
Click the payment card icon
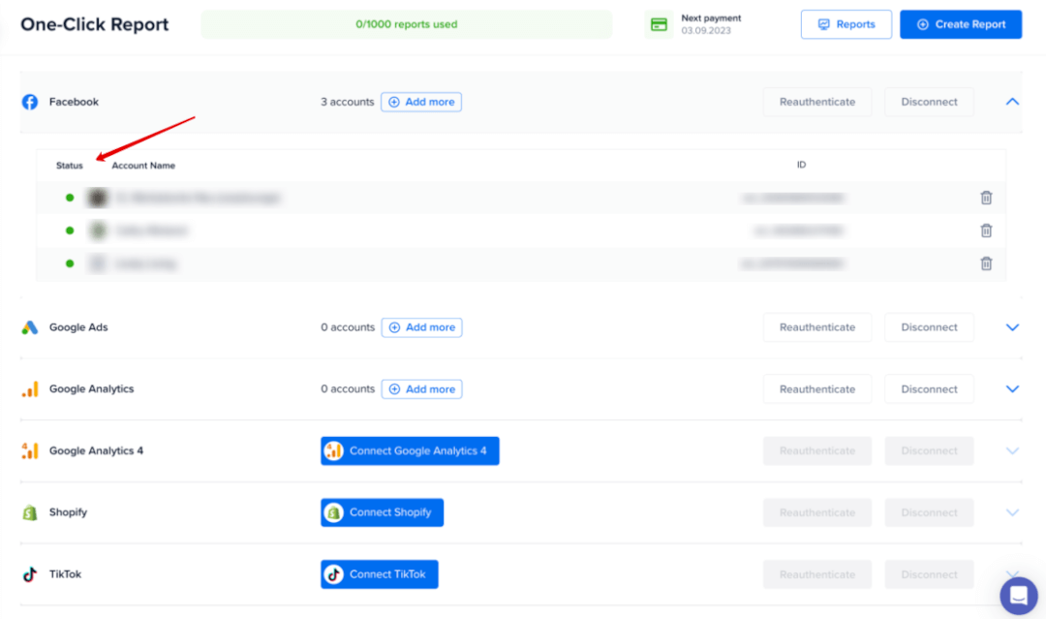click(660, 24)
